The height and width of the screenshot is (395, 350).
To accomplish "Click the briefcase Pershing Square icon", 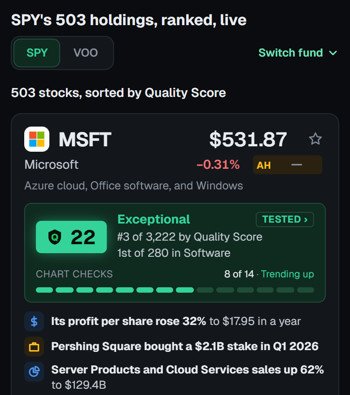I will point(34,347).
